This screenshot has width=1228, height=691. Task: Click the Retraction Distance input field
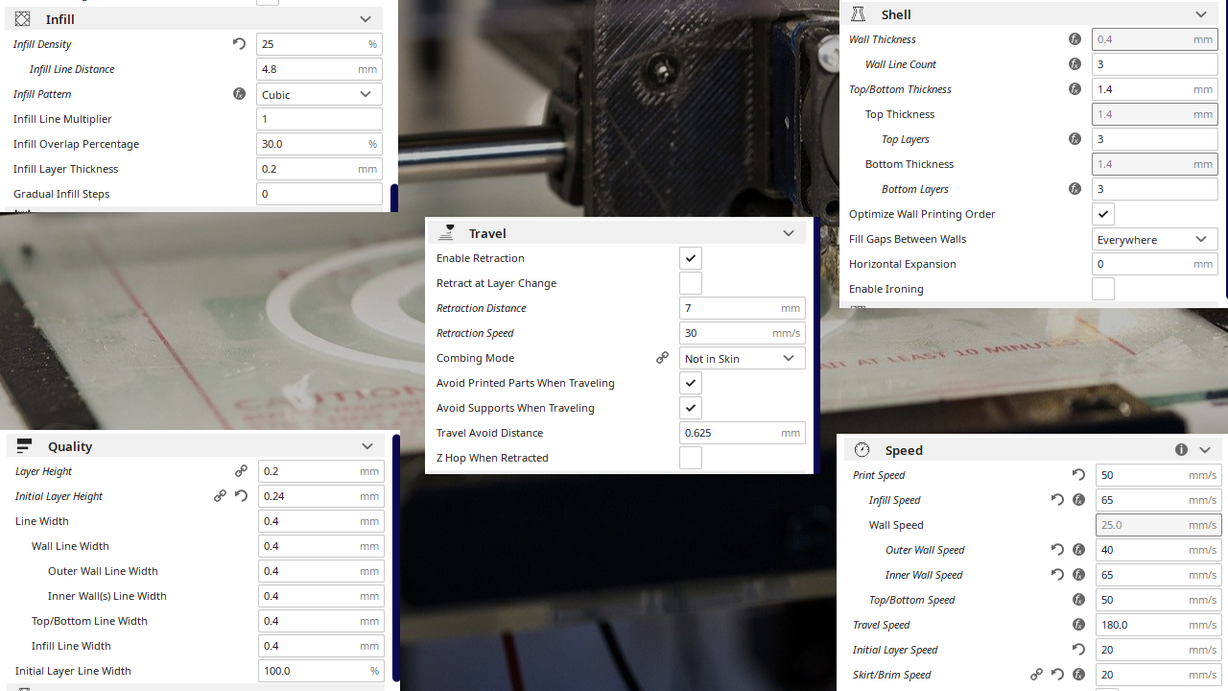pos(743,308)
